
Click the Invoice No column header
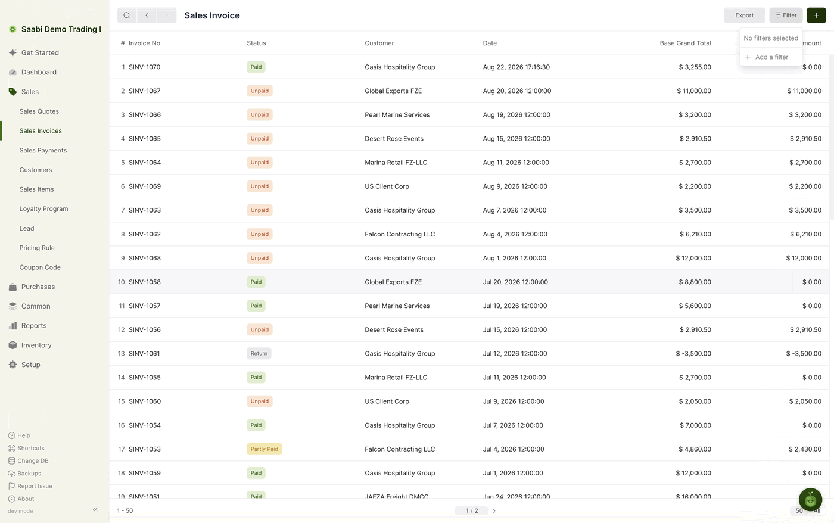[x=144, y=43]
